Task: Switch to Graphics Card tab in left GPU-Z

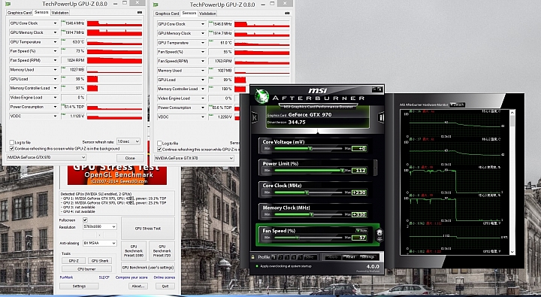Action: click(20, 13)
